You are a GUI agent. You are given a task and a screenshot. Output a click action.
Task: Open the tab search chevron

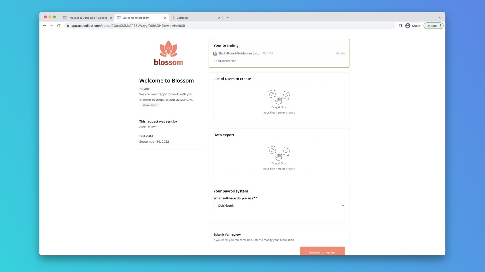pyautogui.click(x=440, y=18)
